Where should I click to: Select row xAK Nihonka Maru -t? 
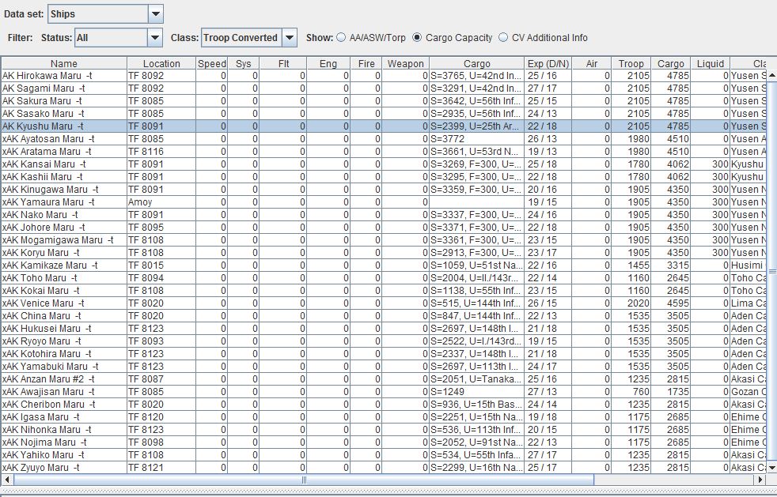click(x=384, y=429)
